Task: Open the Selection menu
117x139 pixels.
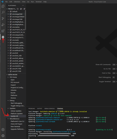Action: [x=17, y=2]
